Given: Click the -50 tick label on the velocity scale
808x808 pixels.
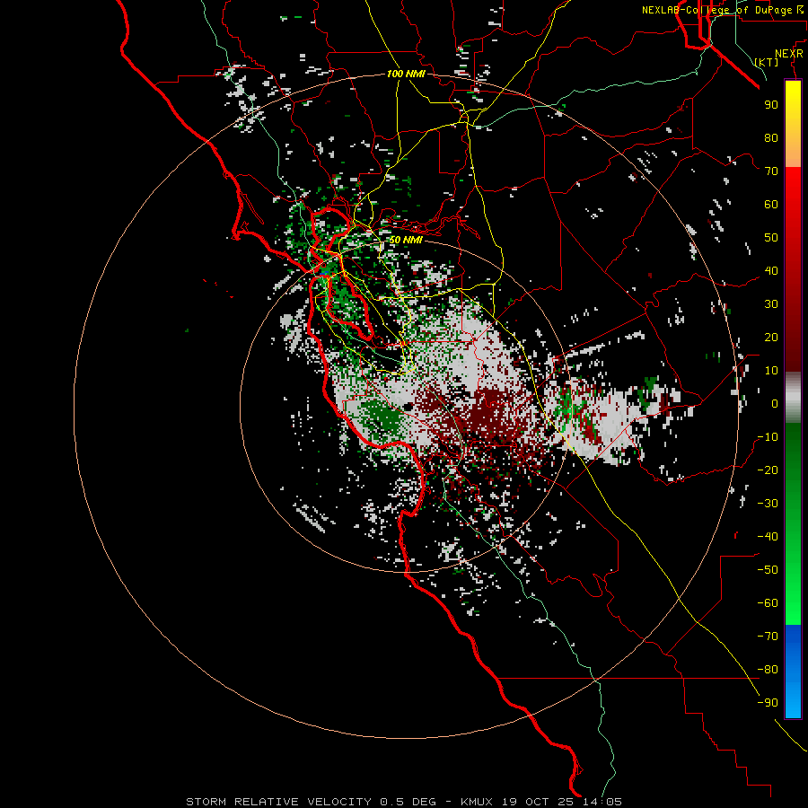Looking at the screenshot, I should point(768,570).
